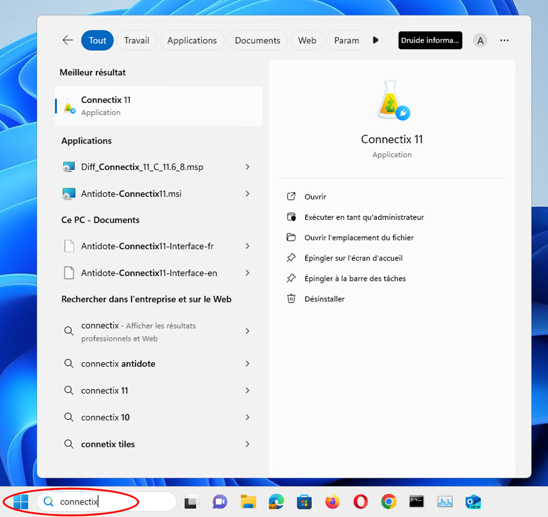Click the Windows Start button
Image resolution: width=548 pixels, height=517 pixels.
[x=21, y=502]
